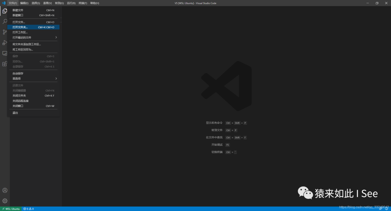This screenshot has height=211, width=391.
Task: Open the 选择(S) menu
Action: pos(35,3)
